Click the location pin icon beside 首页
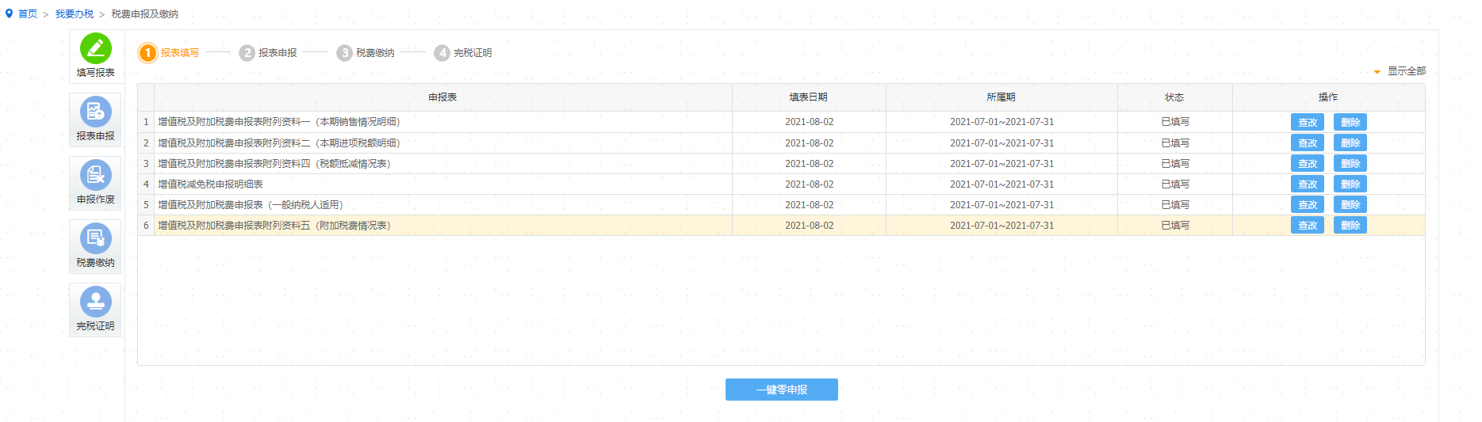 (10, 13)
